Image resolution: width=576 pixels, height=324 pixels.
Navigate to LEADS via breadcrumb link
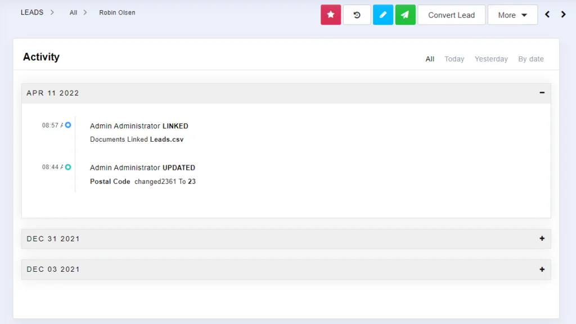(x=31, y=12)
